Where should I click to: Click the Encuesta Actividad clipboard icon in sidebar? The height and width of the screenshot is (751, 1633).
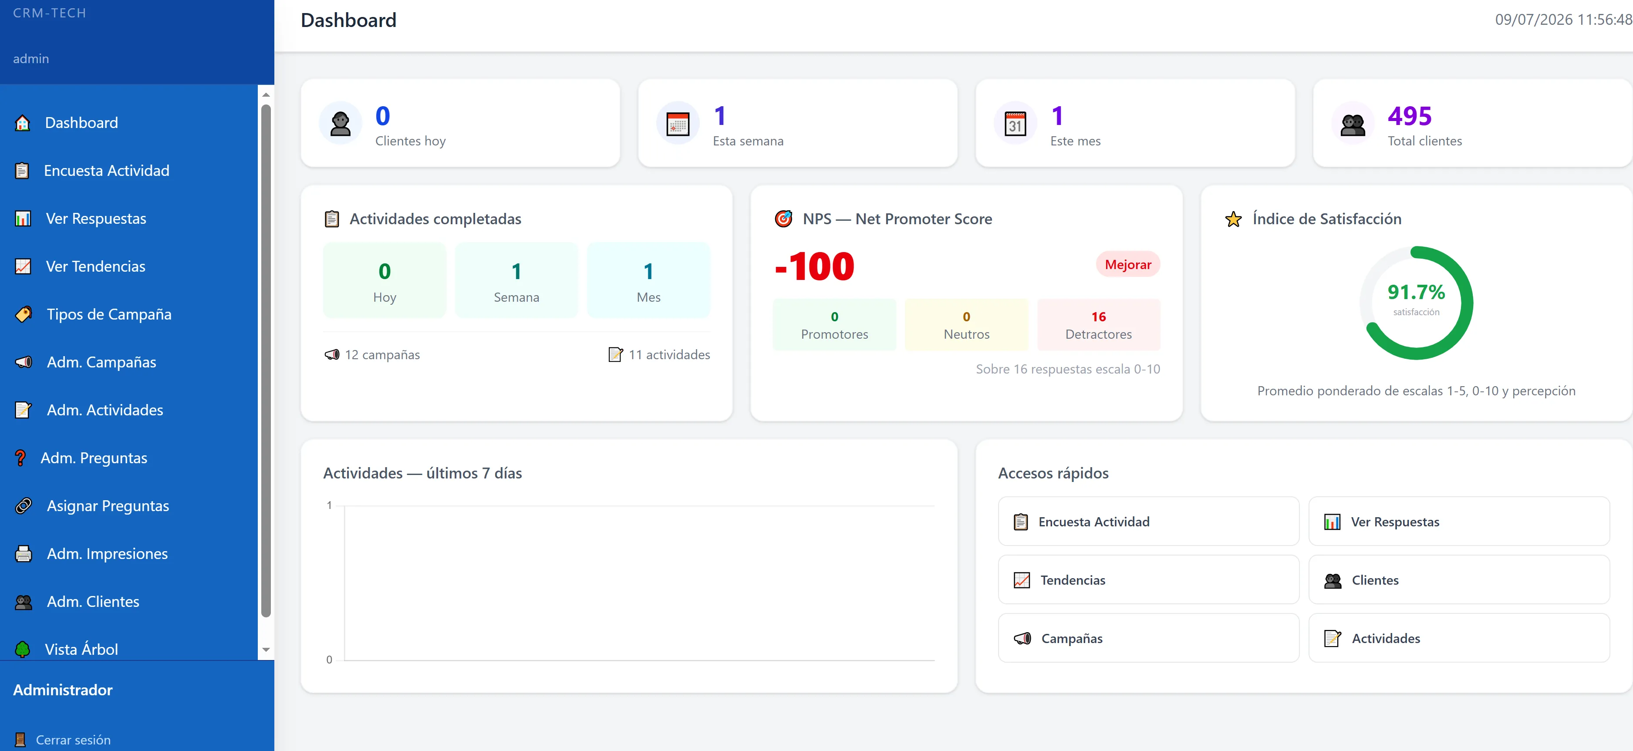tap(22, 171)
